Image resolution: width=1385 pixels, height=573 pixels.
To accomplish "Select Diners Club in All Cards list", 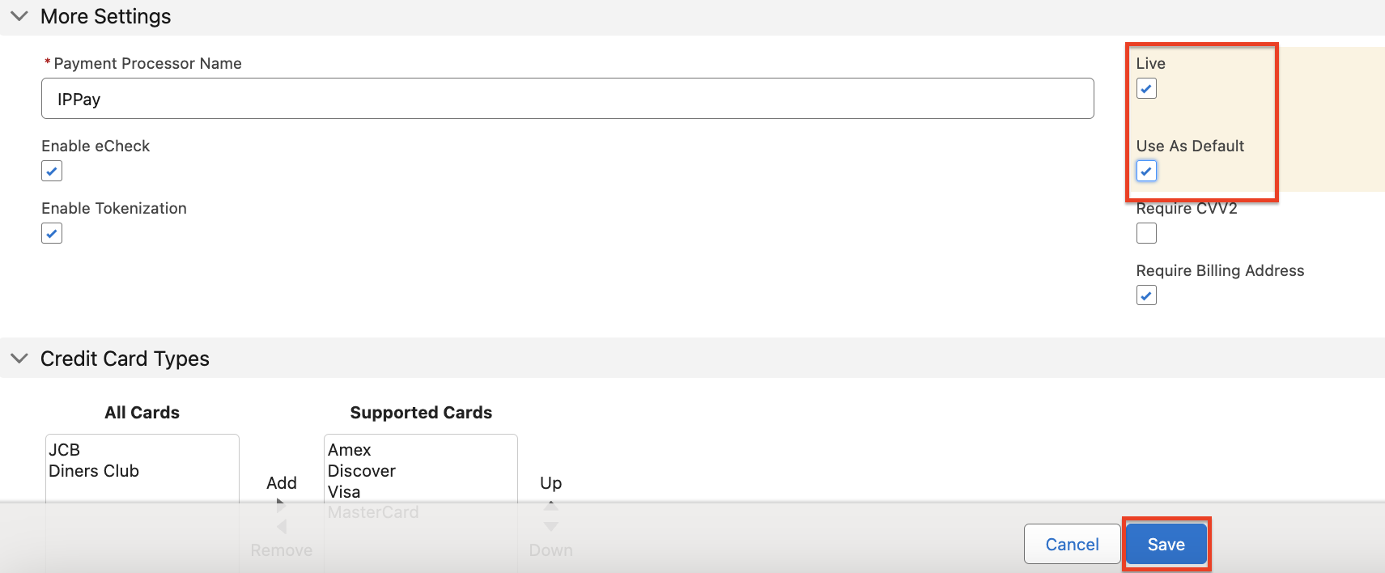I will pos(94,471).
